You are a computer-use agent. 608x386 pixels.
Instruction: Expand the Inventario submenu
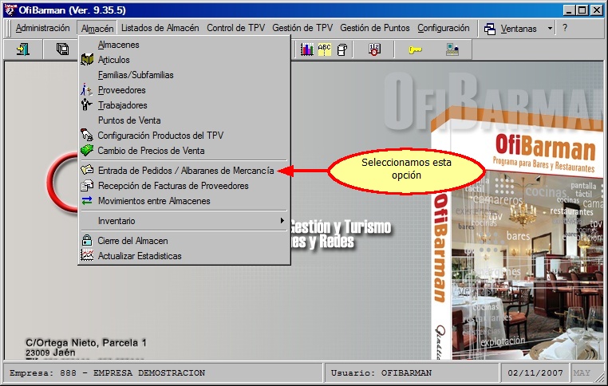click(184, 221)
